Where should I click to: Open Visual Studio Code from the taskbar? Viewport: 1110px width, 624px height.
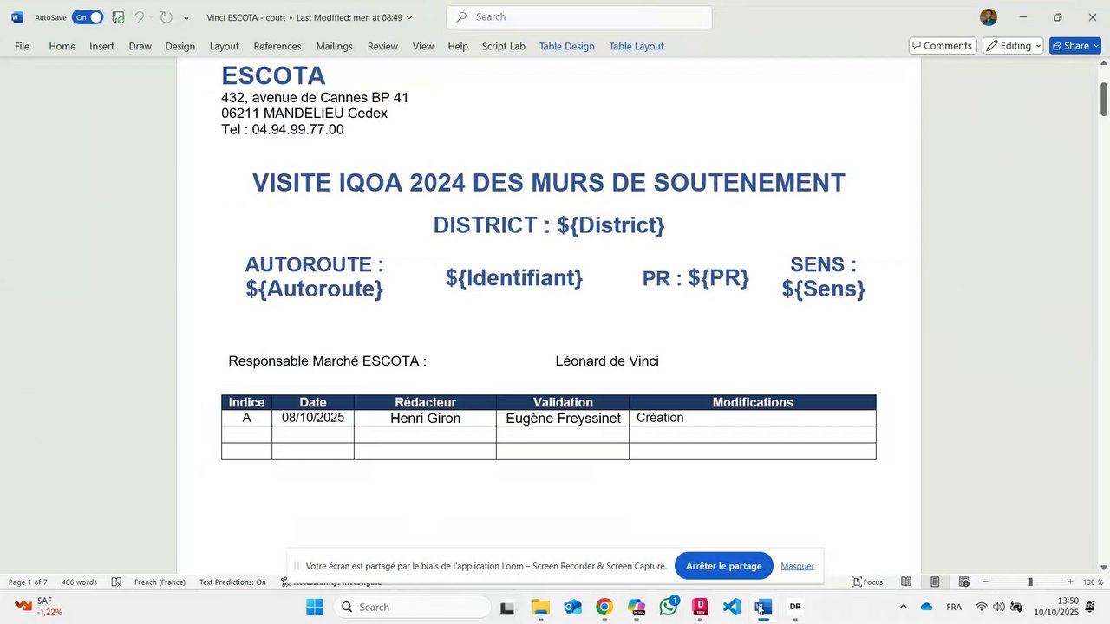[732, 607]
